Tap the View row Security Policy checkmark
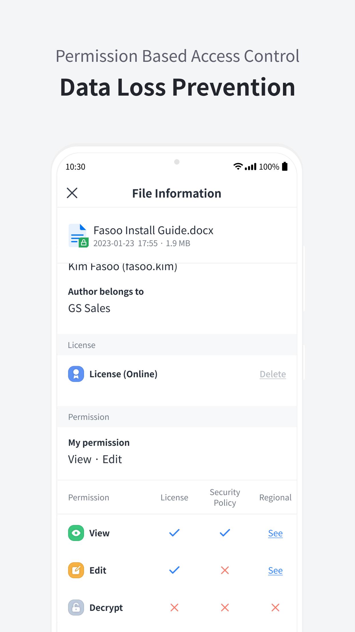 225,533
